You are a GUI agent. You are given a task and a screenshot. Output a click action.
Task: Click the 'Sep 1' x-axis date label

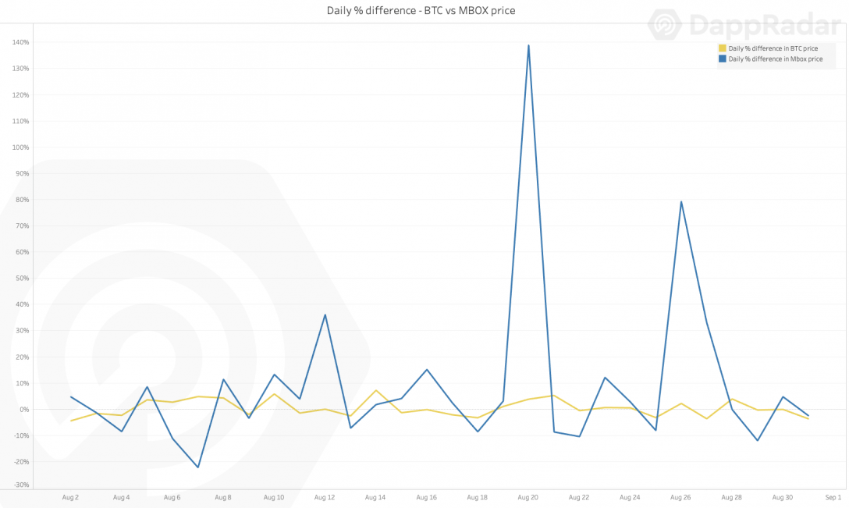[x=833, y=497]
